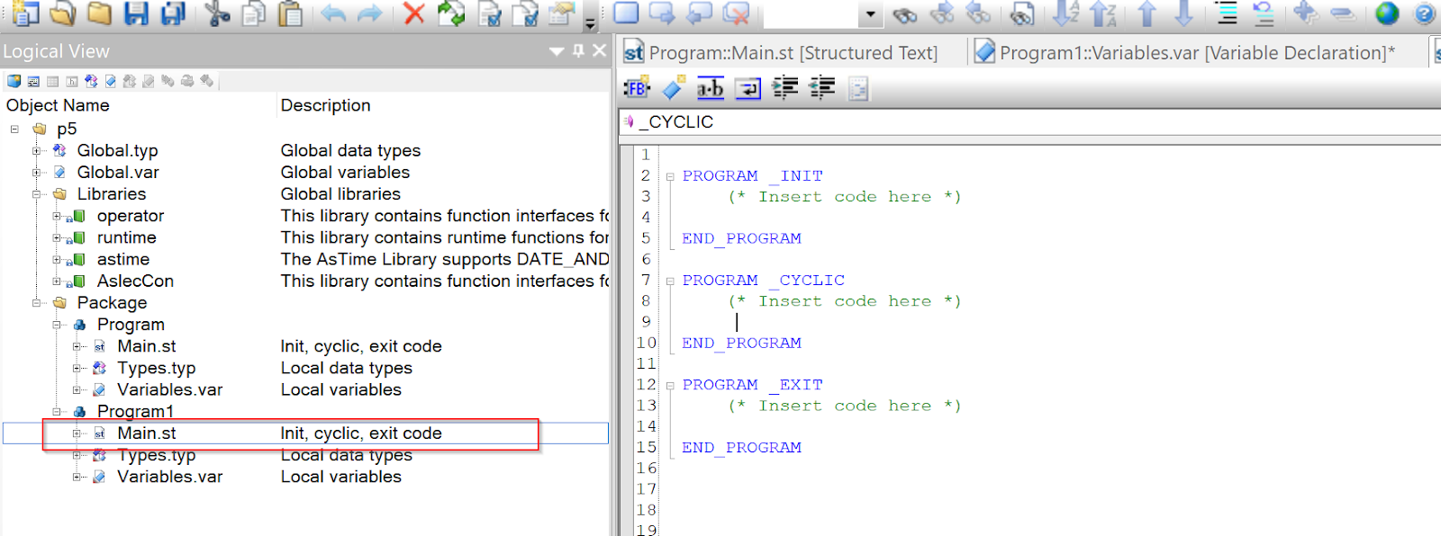Click the _CYCLIC section selector field
Screen dimensions: 1441x536
pyautogui.click(x=1030, y=121)
